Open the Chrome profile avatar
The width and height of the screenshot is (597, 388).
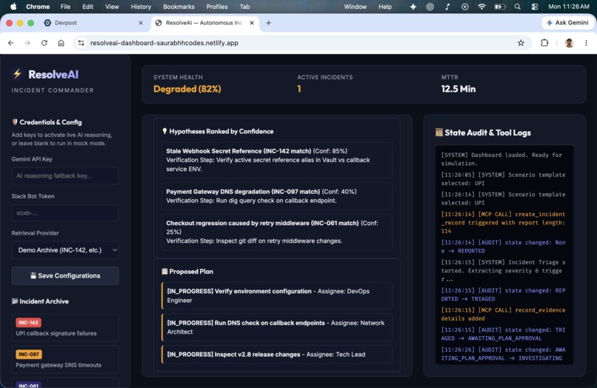click(569, 43)
